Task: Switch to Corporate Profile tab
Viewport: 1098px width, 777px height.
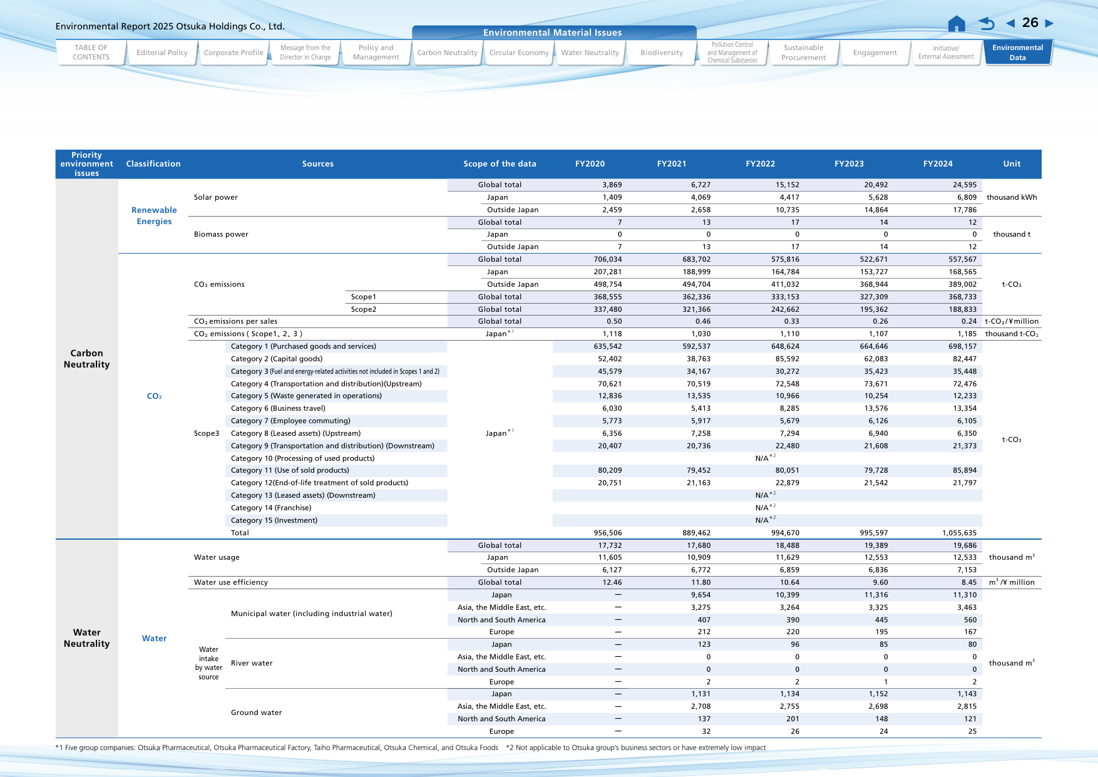Action: 233,53
